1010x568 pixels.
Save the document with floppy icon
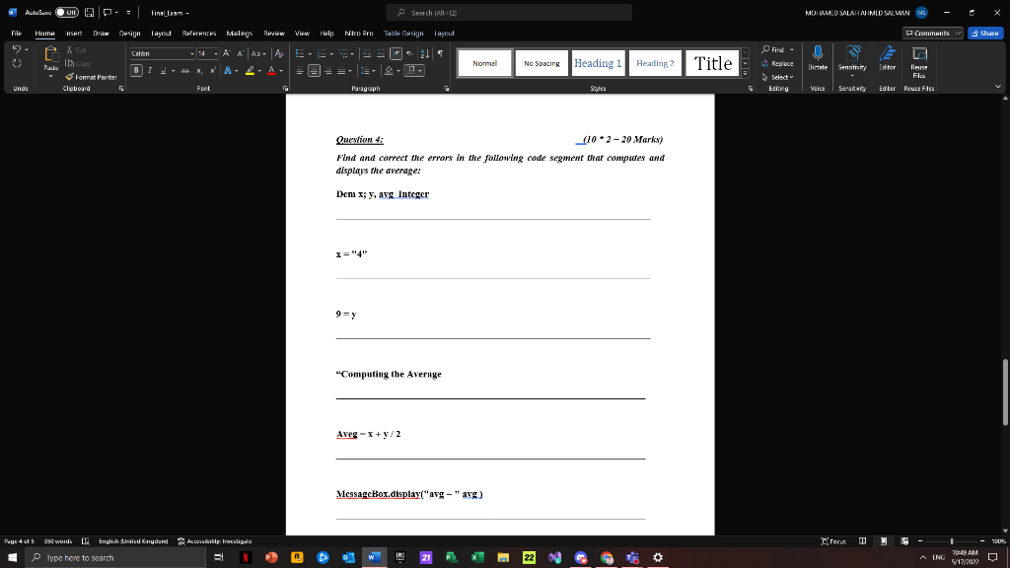(89, 12)
